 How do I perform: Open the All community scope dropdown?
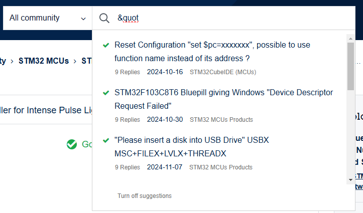[x=48, y=18]
